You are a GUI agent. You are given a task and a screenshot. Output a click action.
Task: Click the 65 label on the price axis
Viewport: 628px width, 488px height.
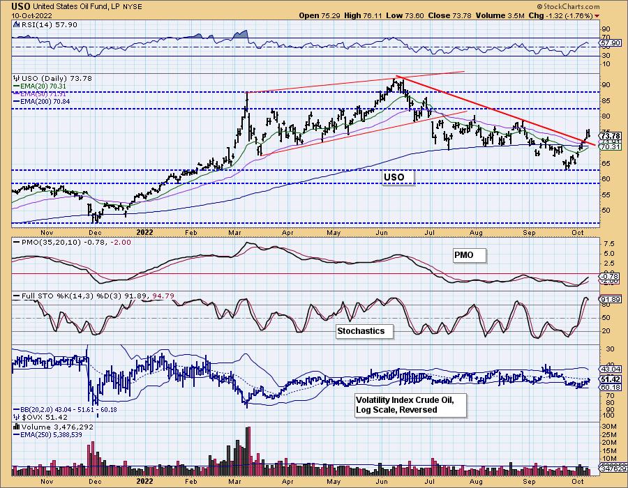point(606,163)
